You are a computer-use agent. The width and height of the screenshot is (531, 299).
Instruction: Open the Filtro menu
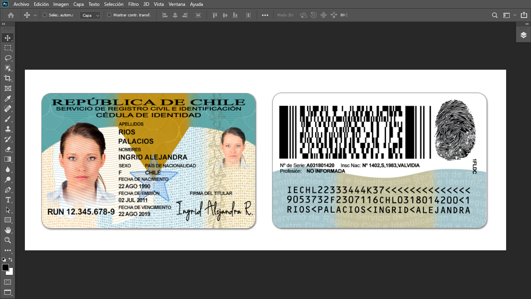133,4
